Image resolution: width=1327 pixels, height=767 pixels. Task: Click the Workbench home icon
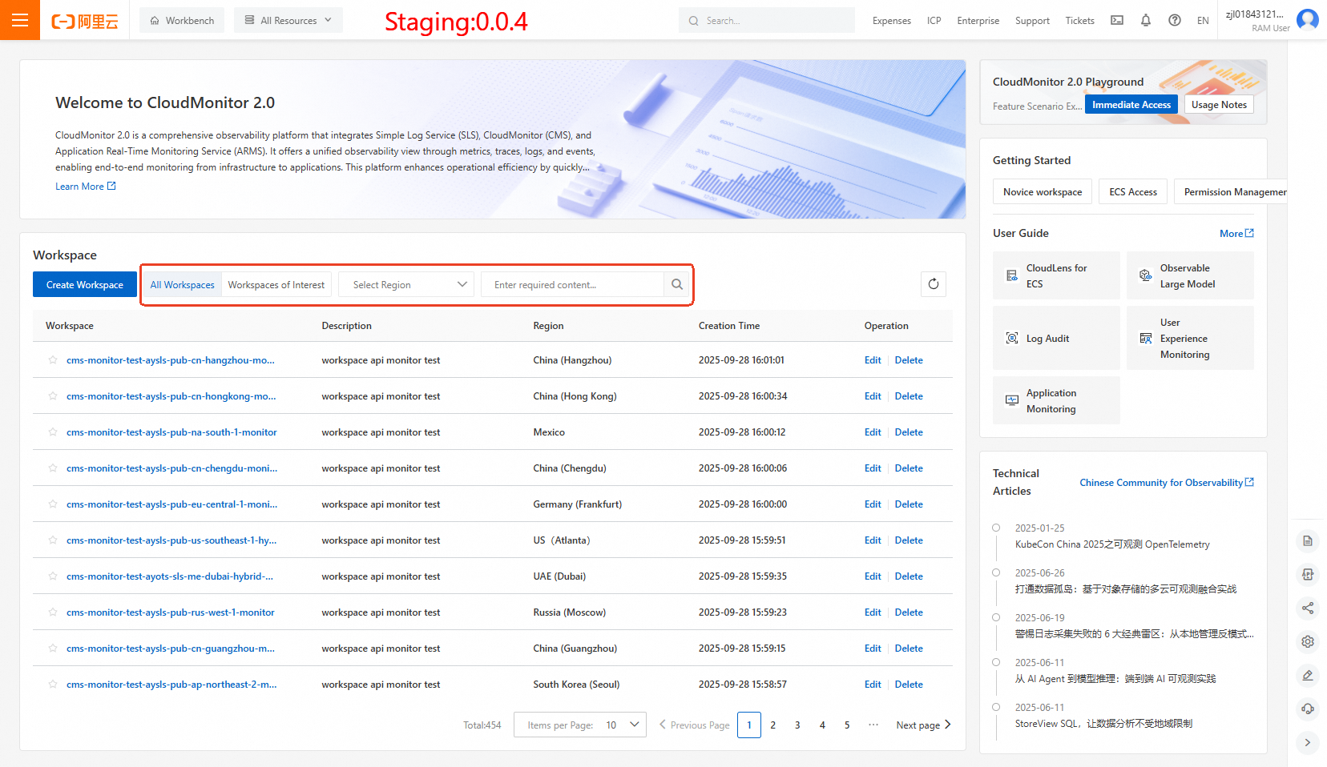pyautogui.click(x=155, y=21)
